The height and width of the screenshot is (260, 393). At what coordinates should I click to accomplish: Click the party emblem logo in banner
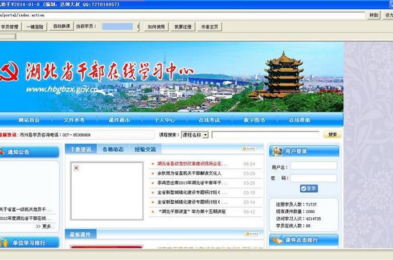coord(10,72)
